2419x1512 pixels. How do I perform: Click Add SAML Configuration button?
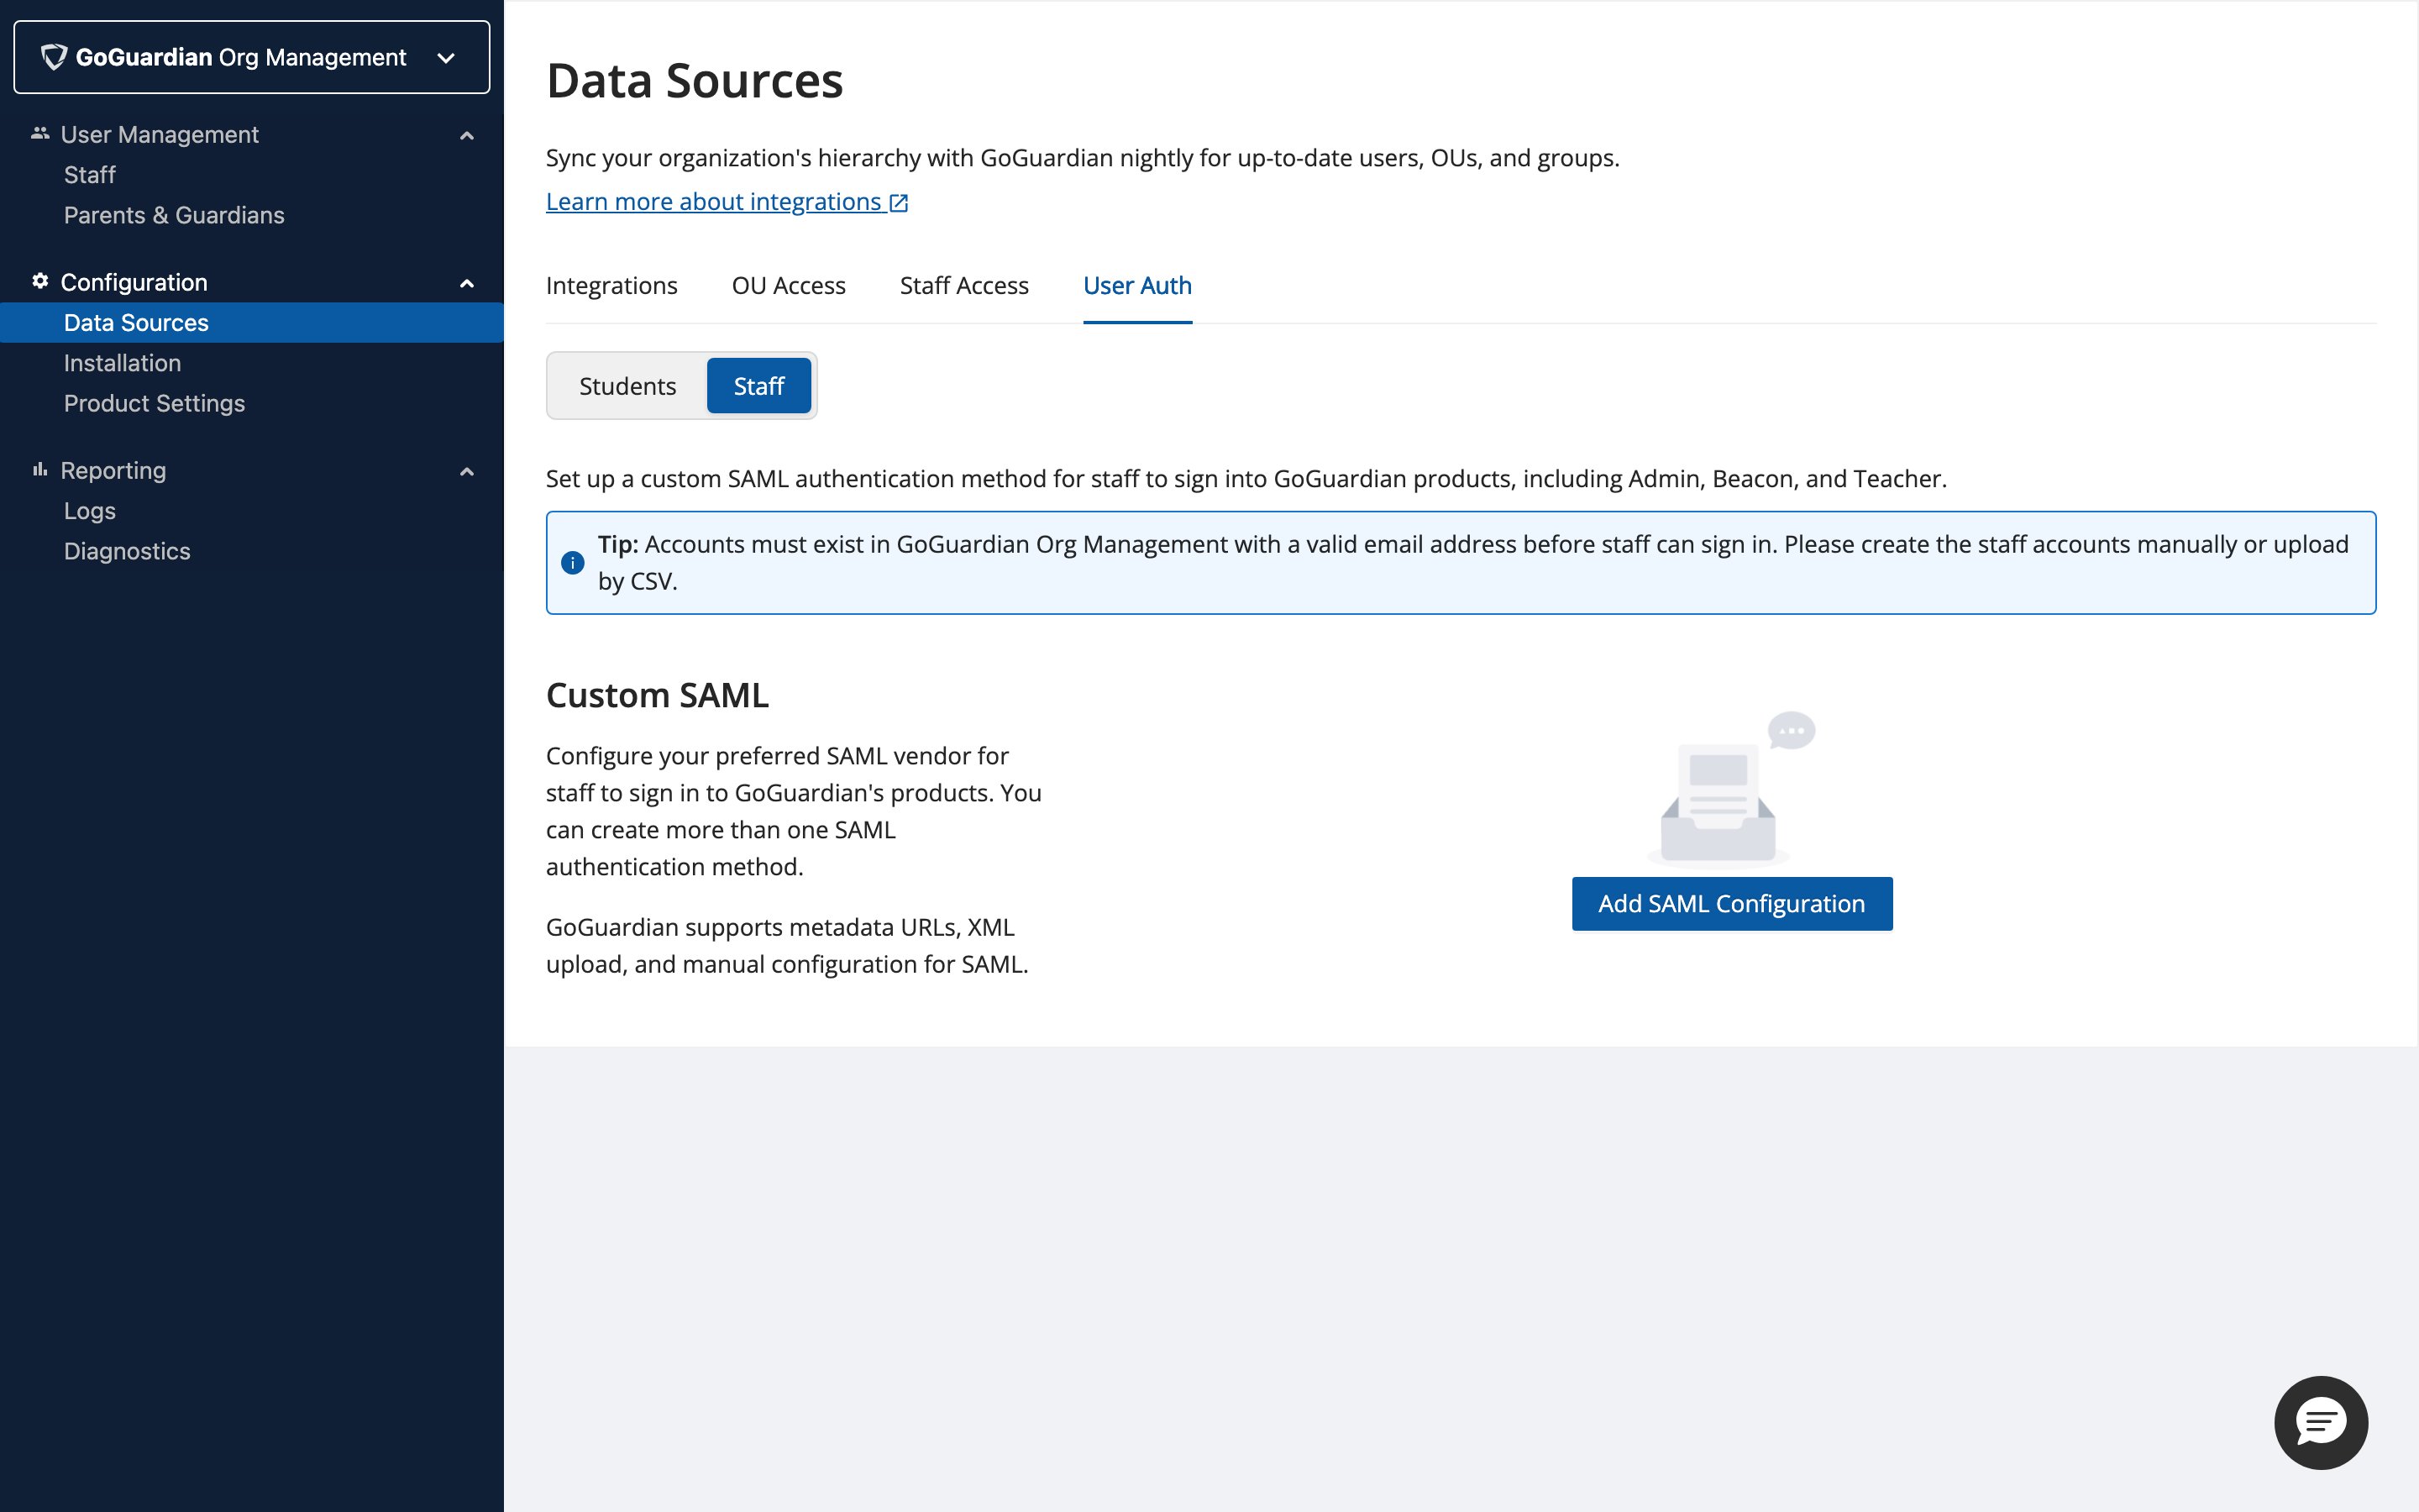coord(1731,904)
